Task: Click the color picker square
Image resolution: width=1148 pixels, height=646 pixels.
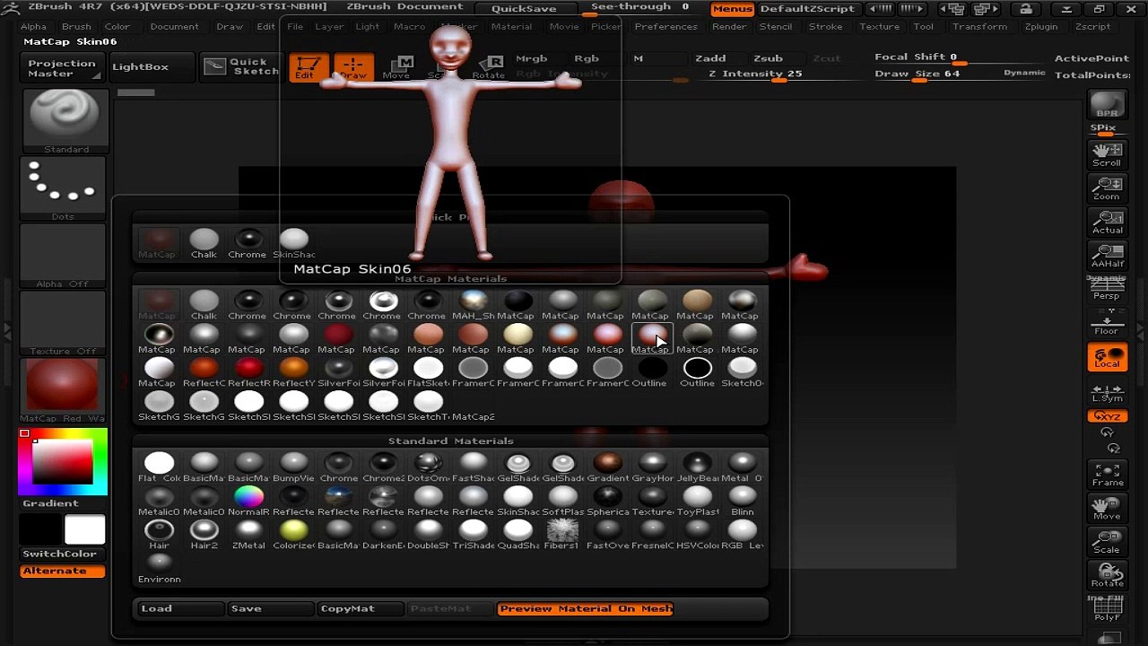Action: pyautogui.click(x=63, y=462)
